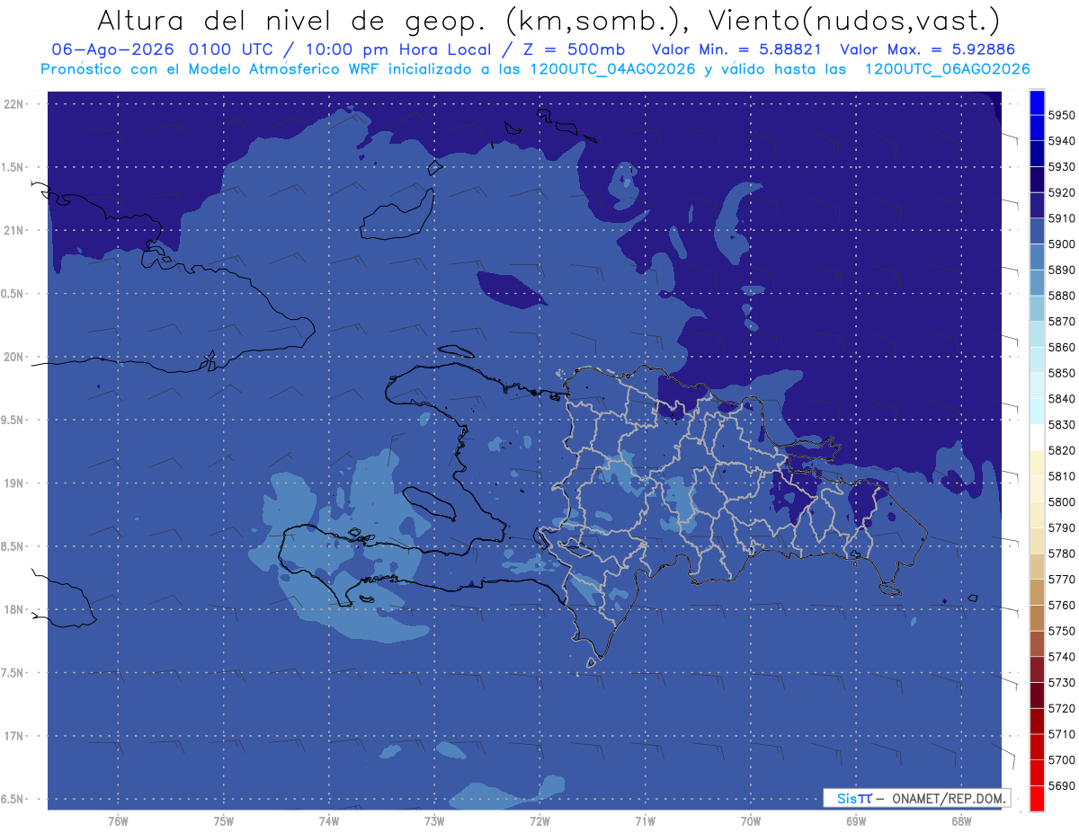Click the '17N' latitude axis label

coord(14,737)
